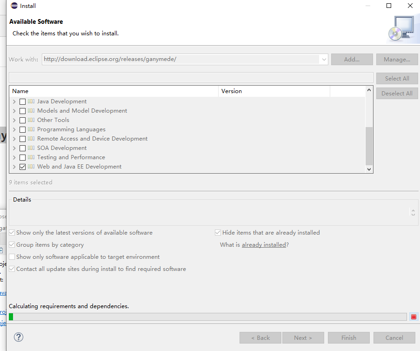Check the Models and Model Development checkbox

pyautogui.click(x=22, y=111)
